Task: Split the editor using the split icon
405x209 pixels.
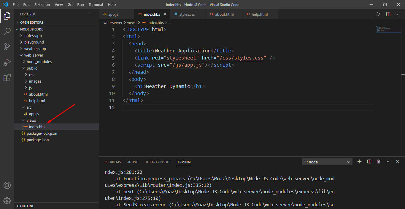Action: (388, 14)
